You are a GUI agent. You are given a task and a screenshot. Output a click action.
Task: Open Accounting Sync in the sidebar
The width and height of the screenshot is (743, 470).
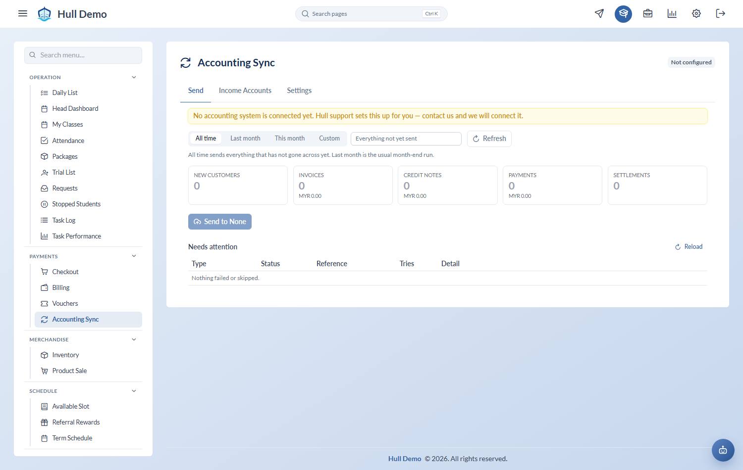(88, 320)
